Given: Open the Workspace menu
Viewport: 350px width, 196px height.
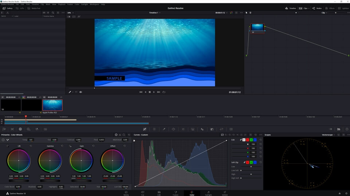Looking at the screenshot, I should (x=94, y=4).
